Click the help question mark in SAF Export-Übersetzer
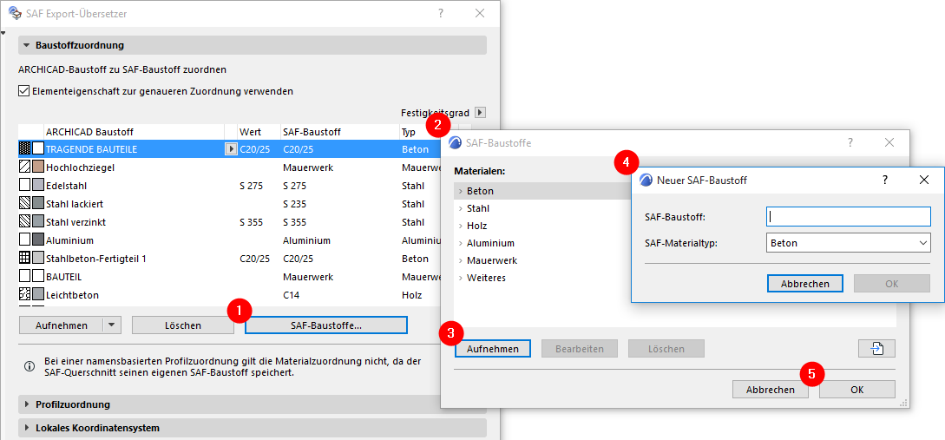Screen dimensions: 945x440 click(x=441, y=13)
